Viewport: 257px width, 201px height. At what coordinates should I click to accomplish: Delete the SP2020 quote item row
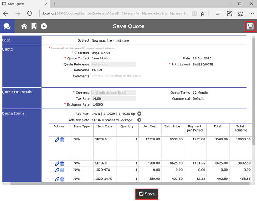tap(62, 140)
